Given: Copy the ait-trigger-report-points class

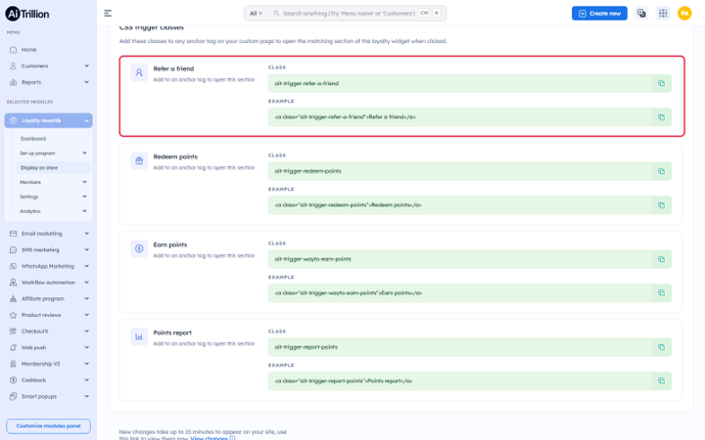Looking at the screenshot, I should point(661,347).
